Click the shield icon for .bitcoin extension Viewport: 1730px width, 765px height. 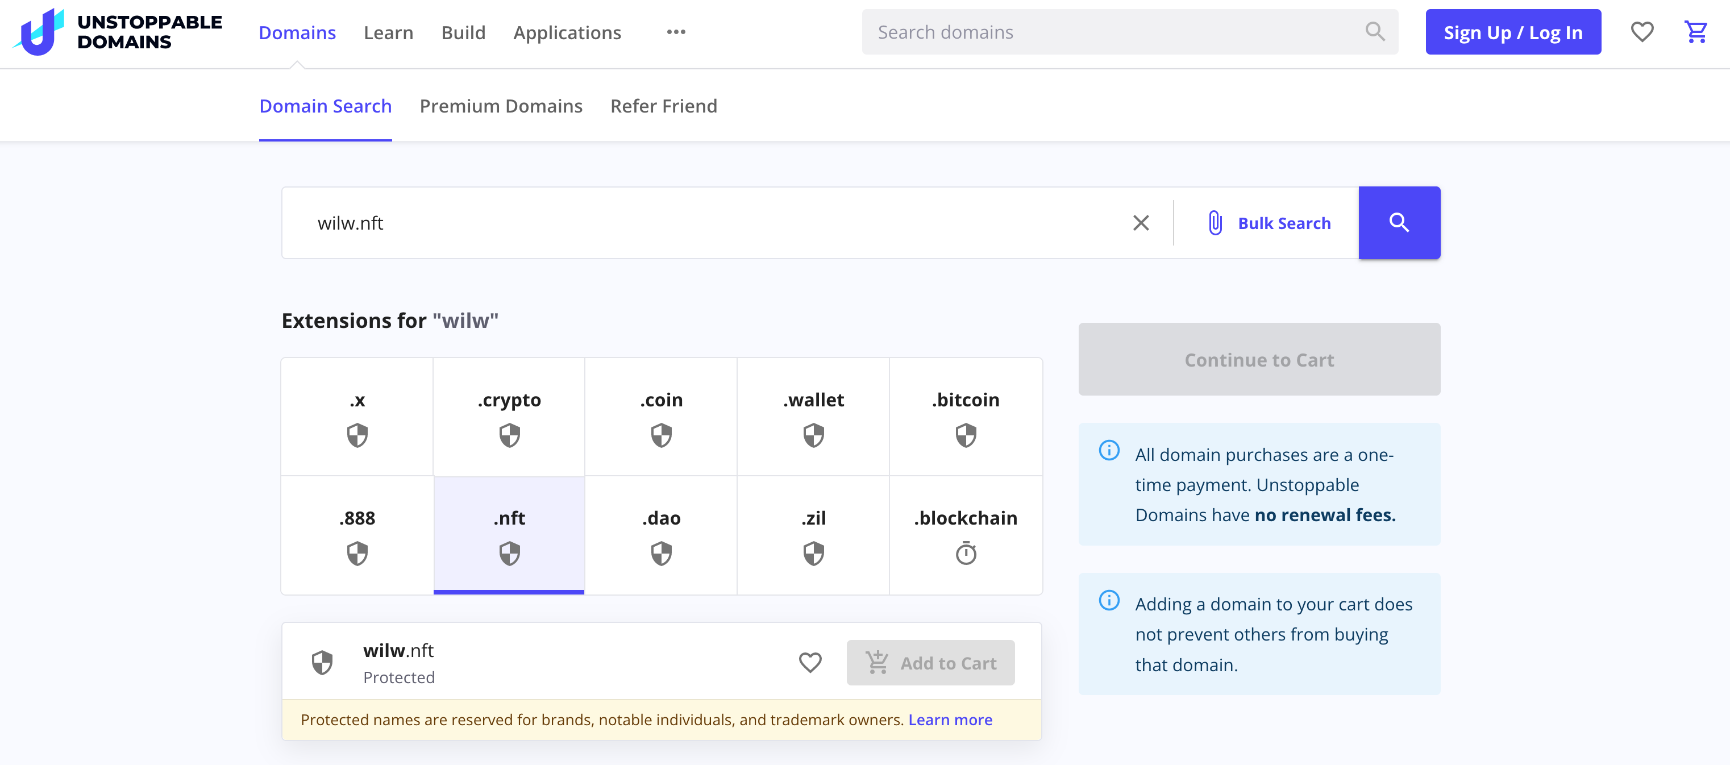click(966, 435)
